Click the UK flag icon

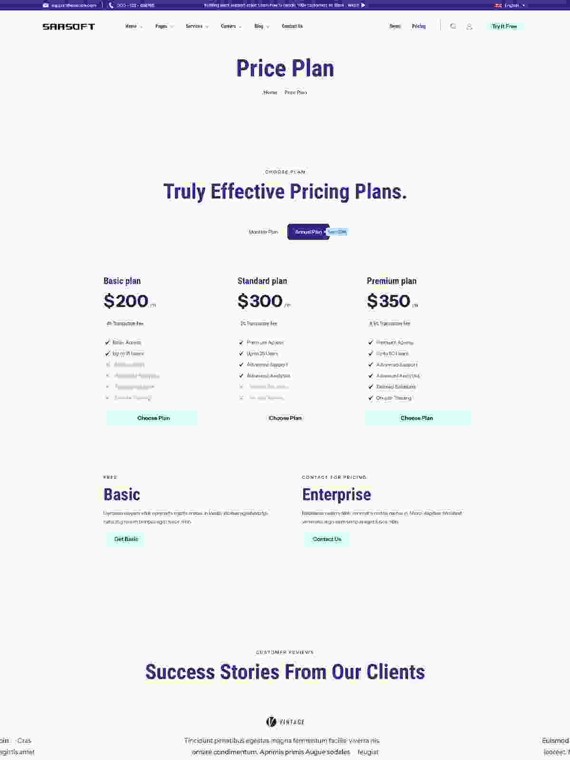coord(498,5)
